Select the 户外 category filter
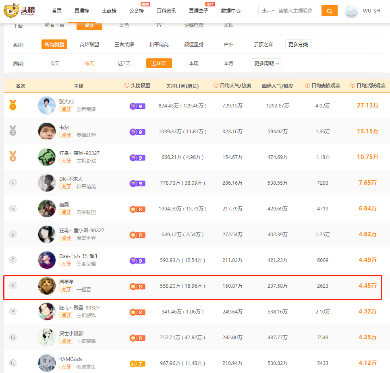390x373 pixels. (x=228, y=44)
